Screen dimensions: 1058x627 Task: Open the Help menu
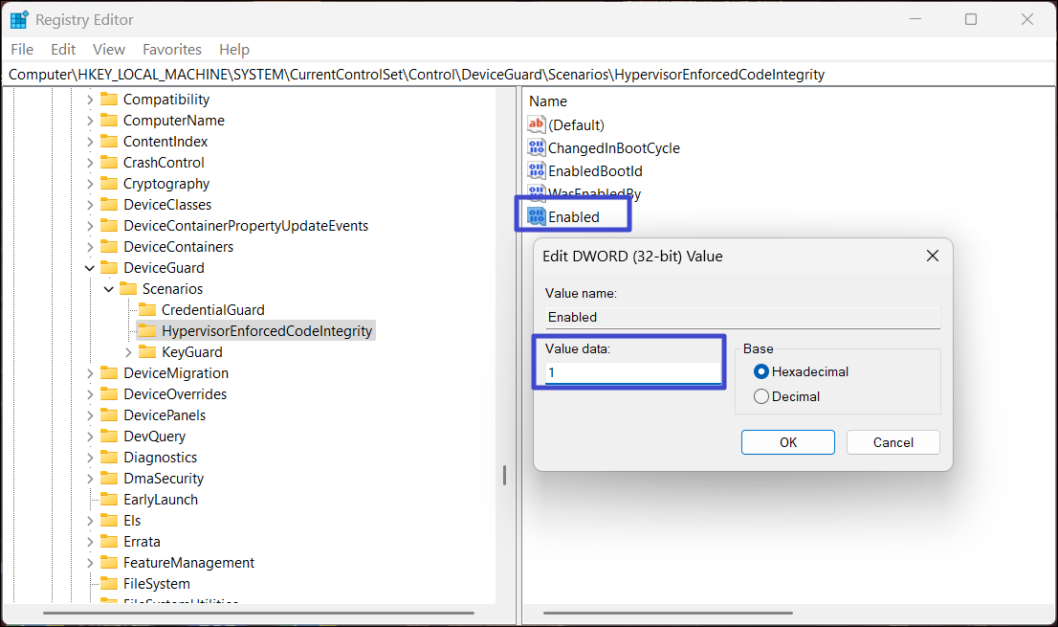pos(234,49)
